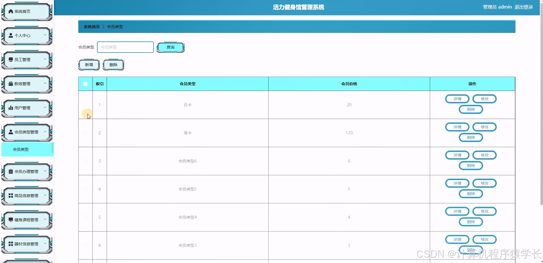Open 详情 for the 会员类型4 row
Viewport: 543px width, 263px height.
click(457, 211)
